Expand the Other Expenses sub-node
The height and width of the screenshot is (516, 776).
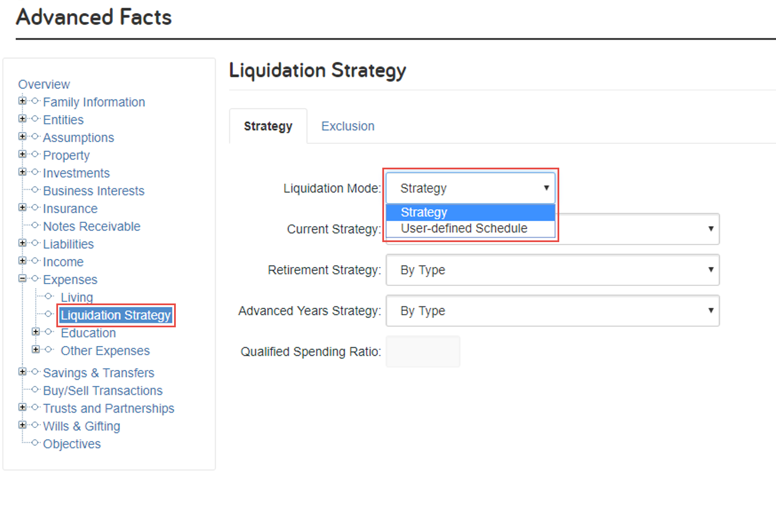point(36,349)
